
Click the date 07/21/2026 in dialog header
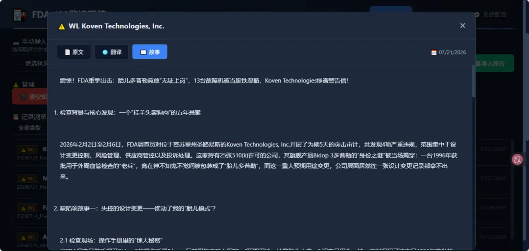(x=453, y=52)
